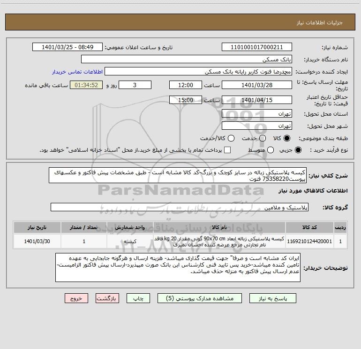Click the response deadline date 1401/03/28
The image size is (361, 349).
point(257,85)
